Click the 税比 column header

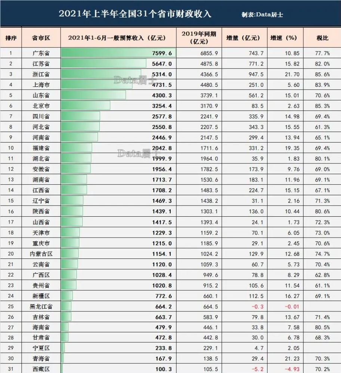[x=322, y=38]
